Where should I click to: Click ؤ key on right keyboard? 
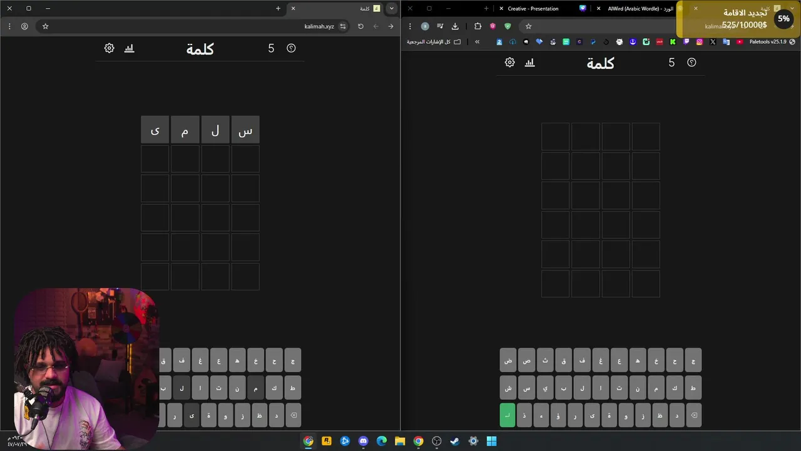pyautogui.click(x=558, y=415)
